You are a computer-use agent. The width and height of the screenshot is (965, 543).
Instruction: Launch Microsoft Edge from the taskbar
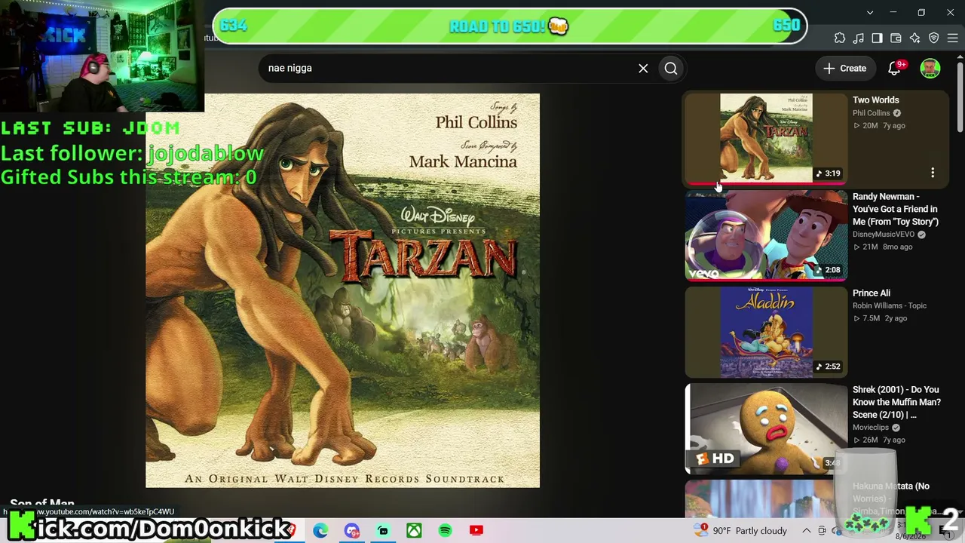[320, 531]
